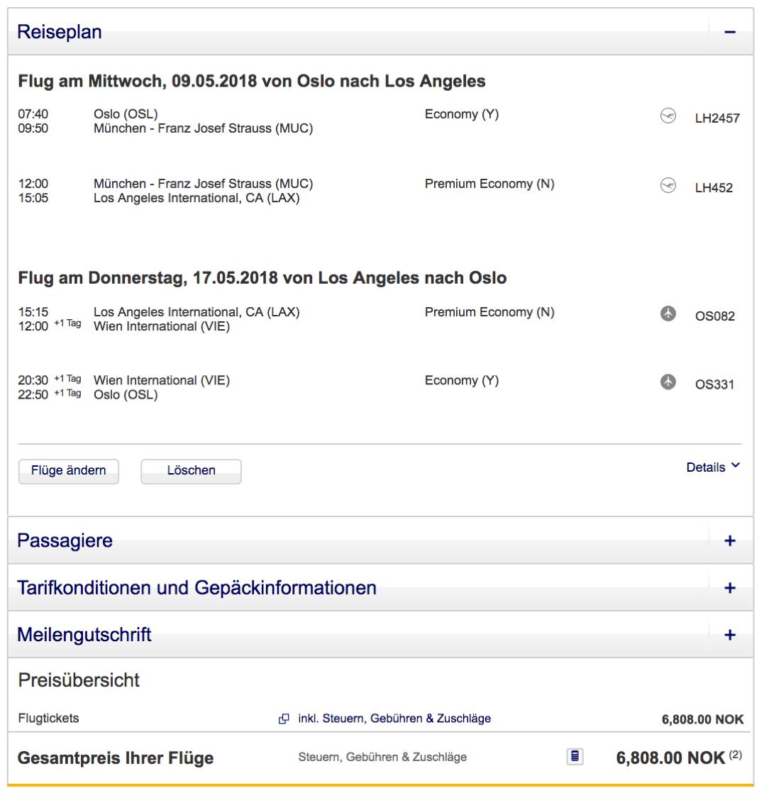Viewport: 764px width, 798px height.
Task: Click footnote marker (2) beside total price
Action: click(736, 755)
